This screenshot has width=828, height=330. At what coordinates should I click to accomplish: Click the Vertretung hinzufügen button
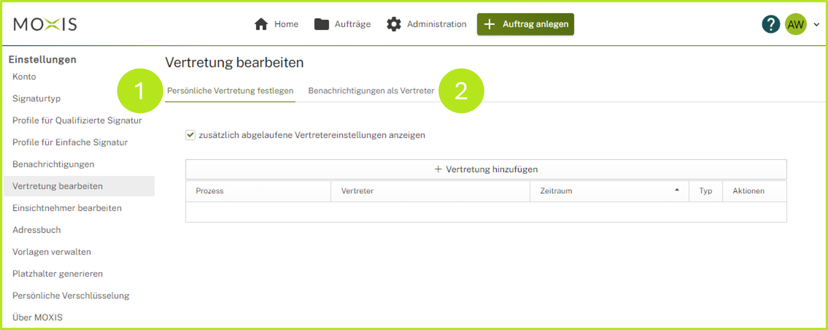[485, 169]
